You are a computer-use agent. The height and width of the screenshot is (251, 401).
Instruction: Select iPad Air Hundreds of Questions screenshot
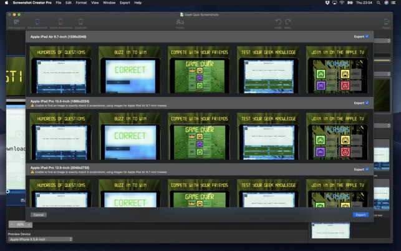(x=61, y=70)
